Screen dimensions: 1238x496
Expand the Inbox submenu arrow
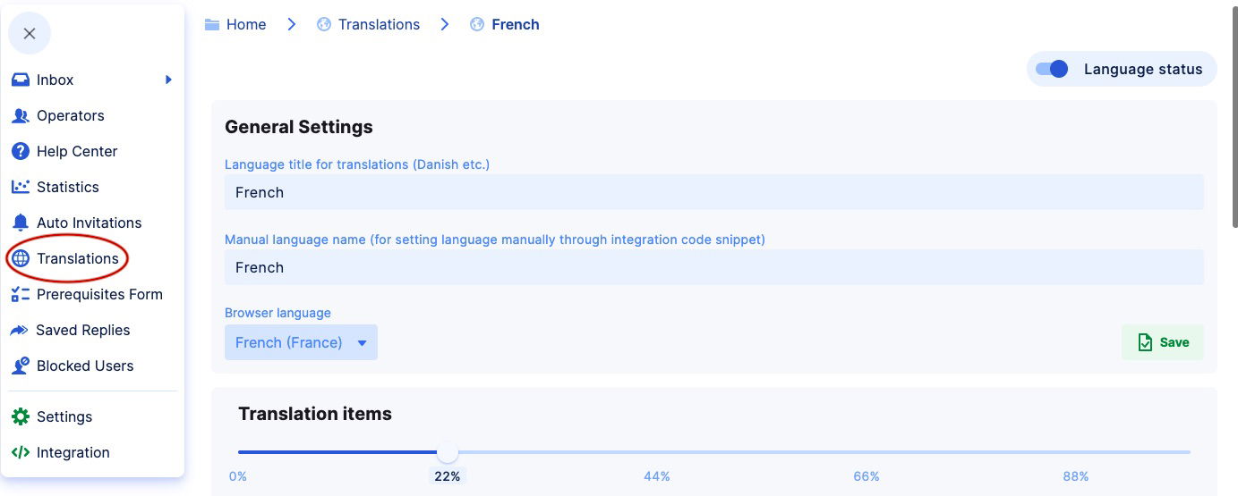pyautogui.click(x=168, y=80)
